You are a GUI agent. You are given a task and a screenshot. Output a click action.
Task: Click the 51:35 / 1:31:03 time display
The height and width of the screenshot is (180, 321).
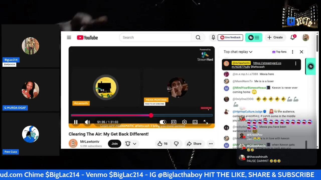(x=108, y=122)
